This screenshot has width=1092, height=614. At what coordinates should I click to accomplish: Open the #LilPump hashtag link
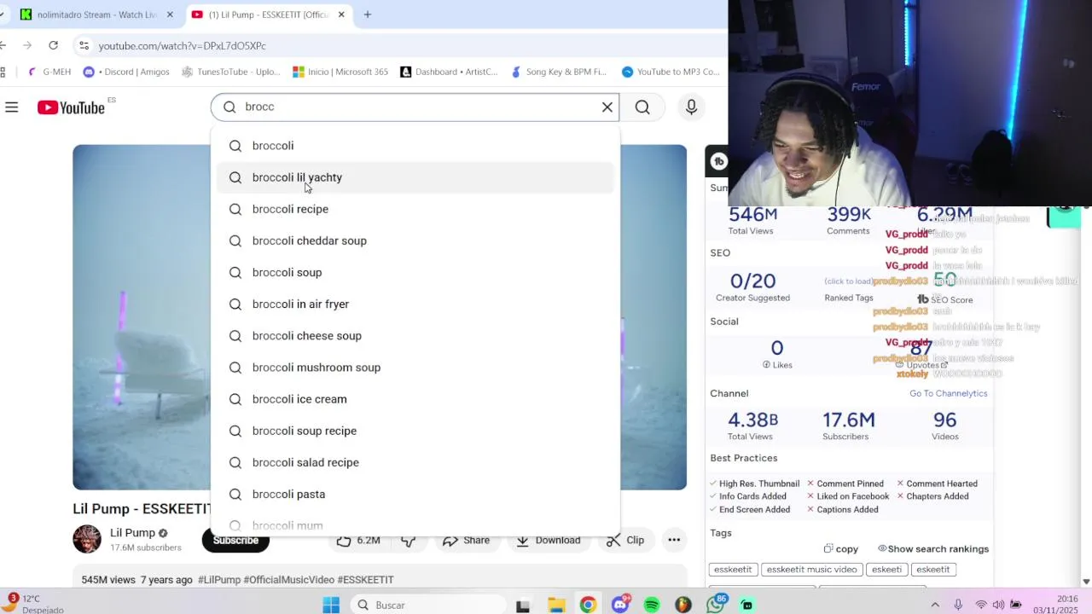(x=219, y=580)
